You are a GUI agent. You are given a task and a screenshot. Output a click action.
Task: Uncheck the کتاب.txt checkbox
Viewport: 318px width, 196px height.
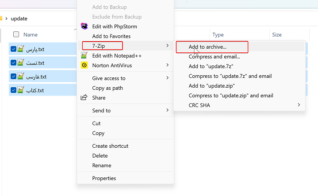click(x=13, y=90)
